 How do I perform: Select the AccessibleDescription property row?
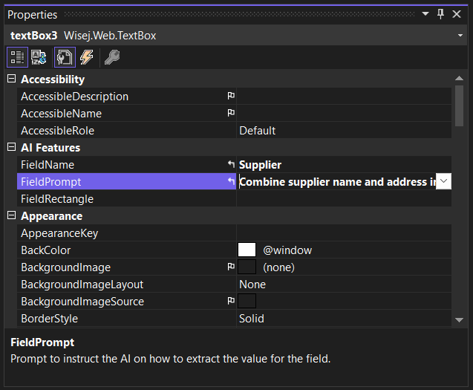[126, 97]
